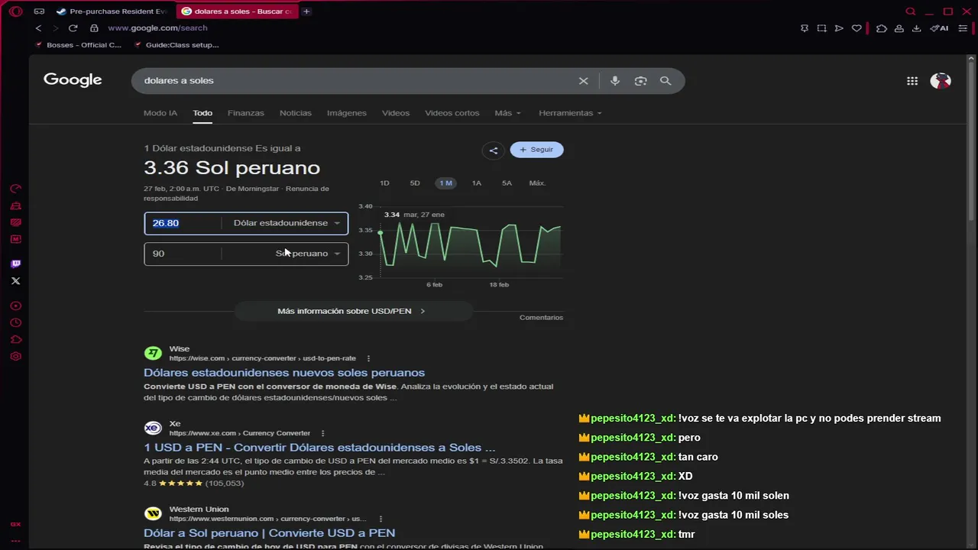Open the send/Flow arrow icon
The image size is (978, 550).
coord(839,28)
